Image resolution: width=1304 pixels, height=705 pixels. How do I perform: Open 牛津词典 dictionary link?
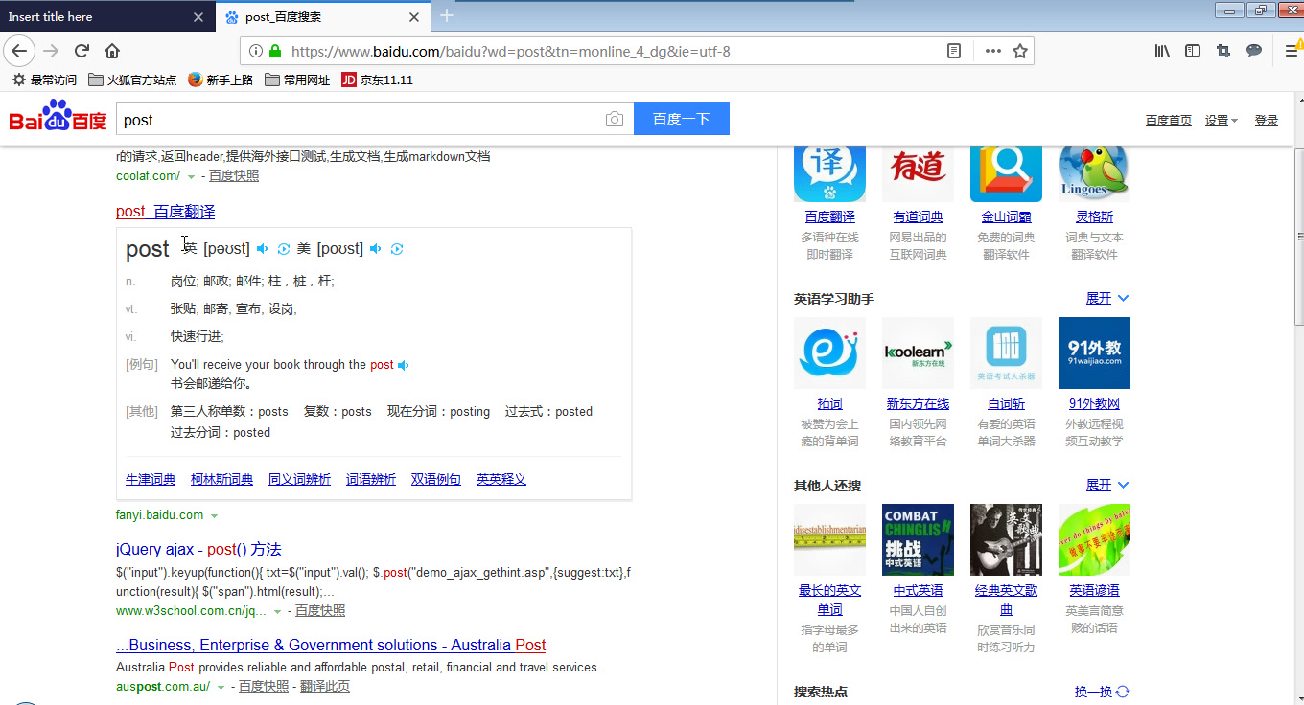click(151, 480)
